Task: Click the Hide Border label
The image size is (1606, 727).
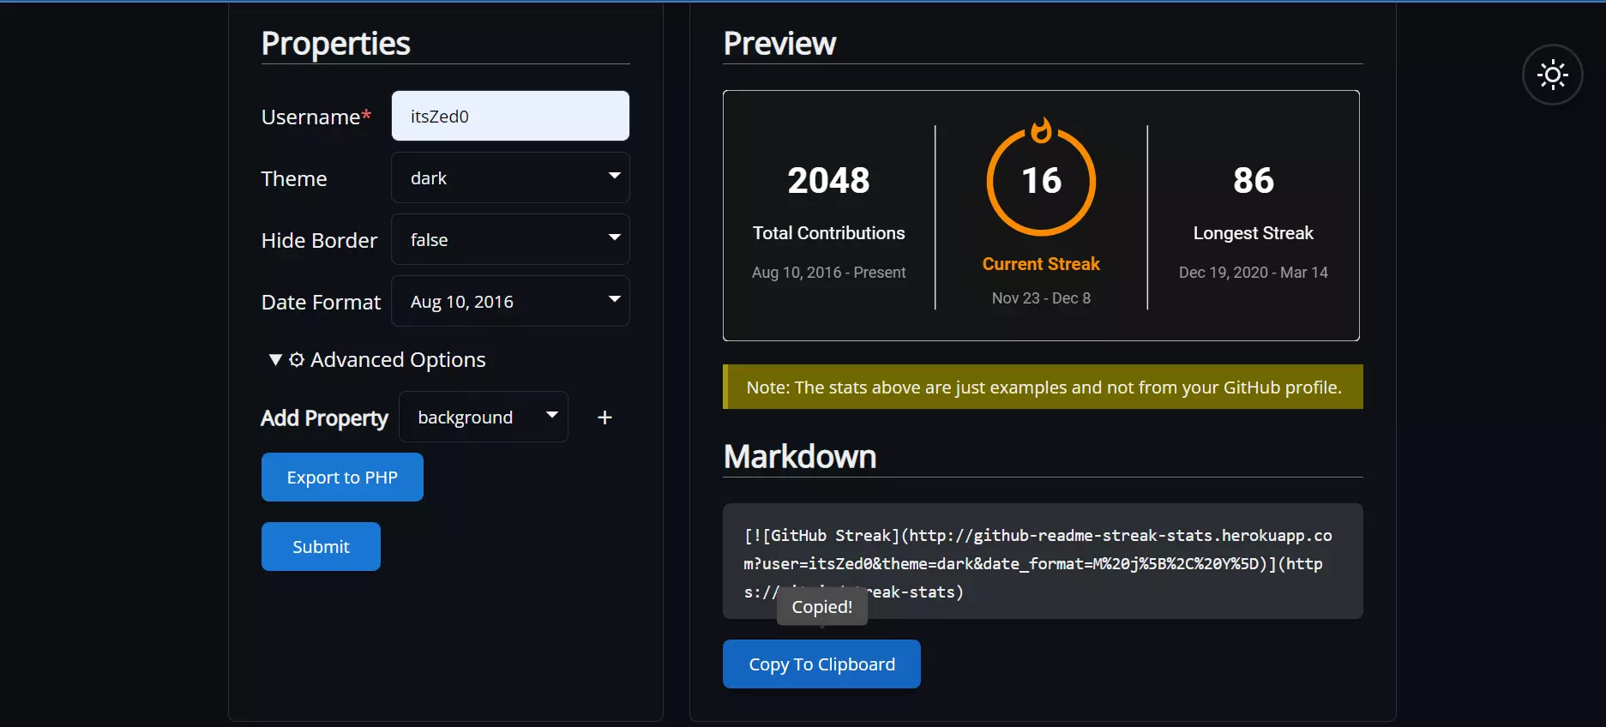Action: (319, 241)
